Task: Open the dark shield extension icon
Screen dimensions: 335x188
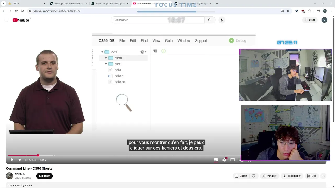Action: [x=297, y=11]
